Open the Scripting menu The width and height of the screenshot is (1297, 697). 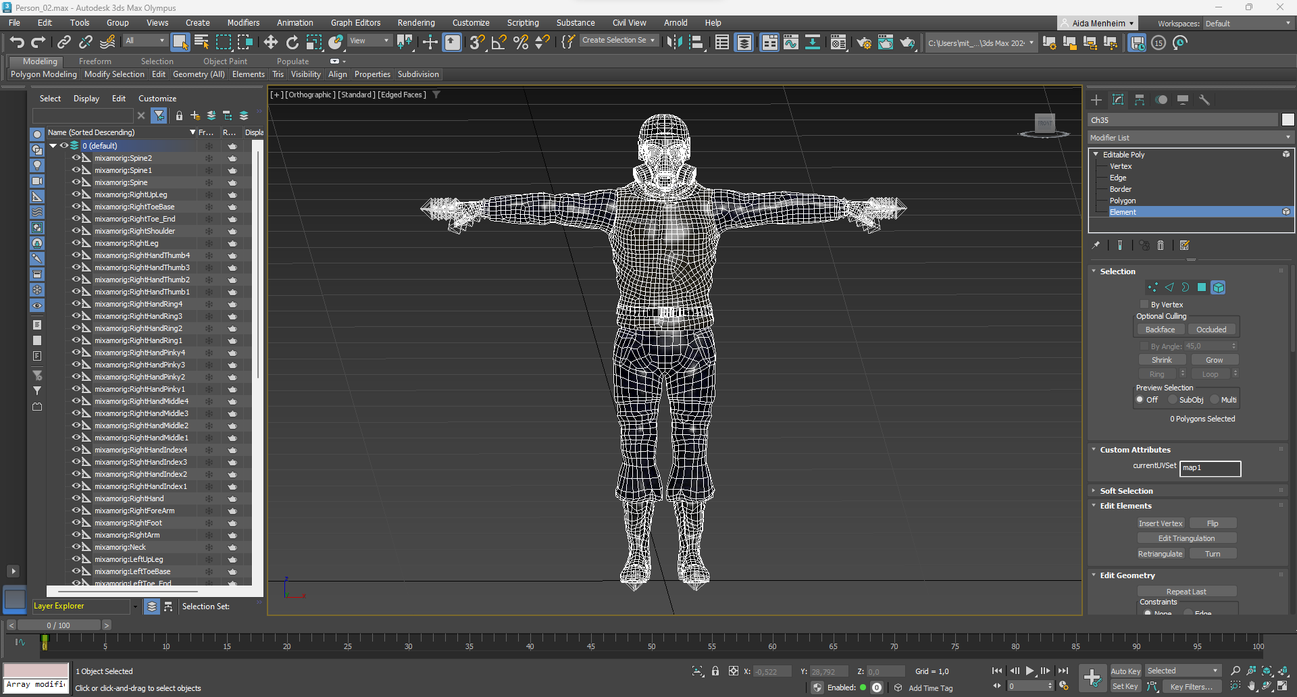pyautogui.click(x=523, y=23)
